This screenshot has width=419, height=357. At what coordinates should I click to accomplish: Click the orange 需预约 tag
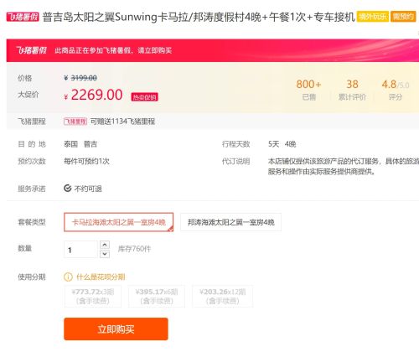(403, 17)
